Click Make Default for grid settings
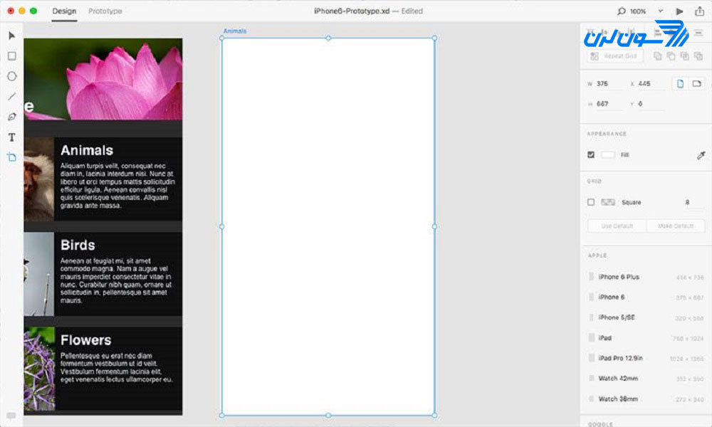The width and height of the screenshot is (712, 427). [x=676, y=226]
